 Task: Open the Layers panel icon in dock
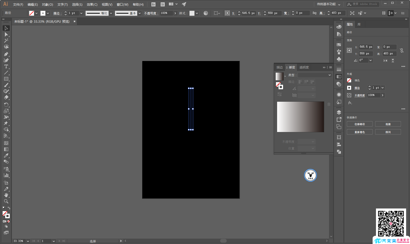tap(339, 112)
